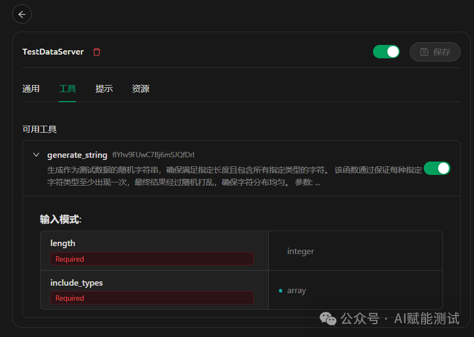
Task: Click the WeChat logo in the watermark
Action: click(x=328, y=319)
